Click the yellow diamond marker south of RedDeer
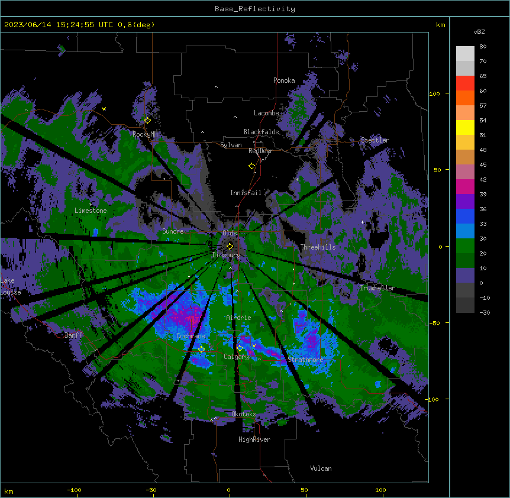This screenshot has height=498, width=510. (252, 166)
